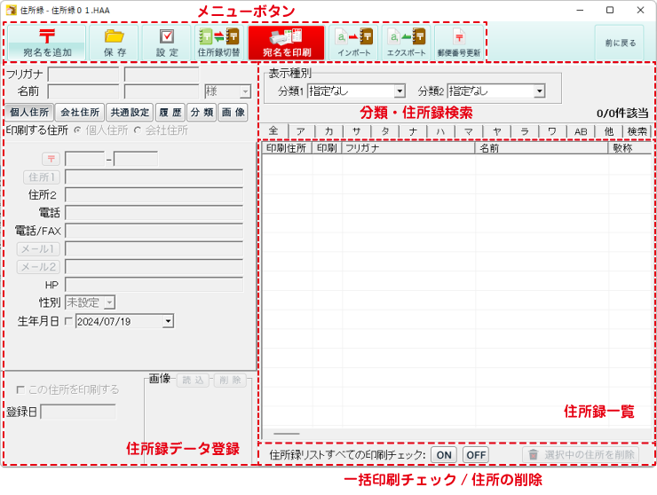The image size is (657, 495).
Task: Expand the 生年月日 date picker
Action: pyautogui.click(x=169, y=321)
